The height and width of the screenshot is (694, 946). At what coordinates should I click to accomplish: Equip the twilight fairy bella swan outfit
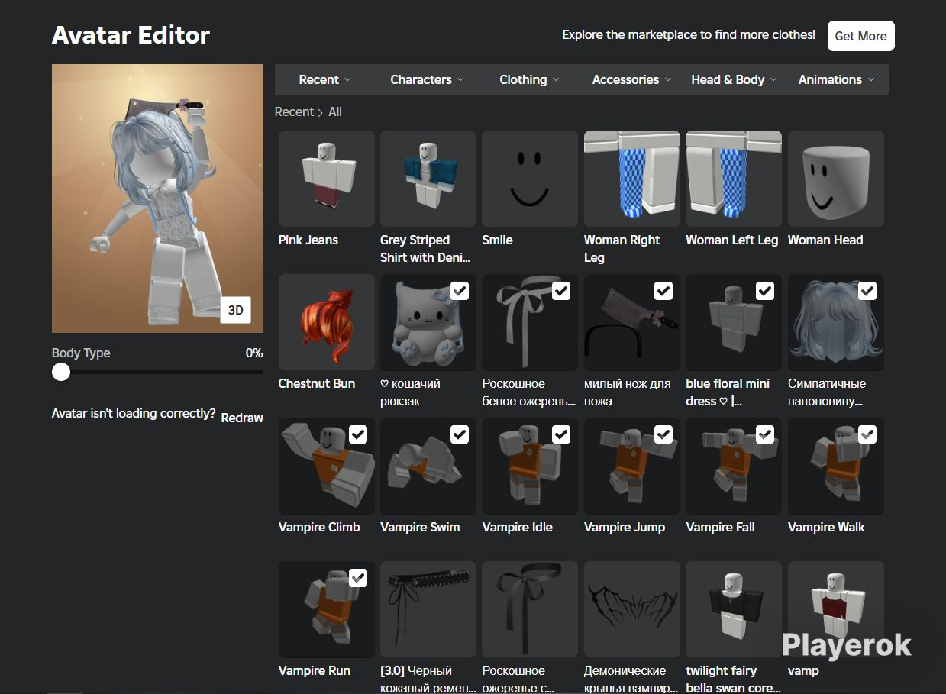tap(734, 609)
